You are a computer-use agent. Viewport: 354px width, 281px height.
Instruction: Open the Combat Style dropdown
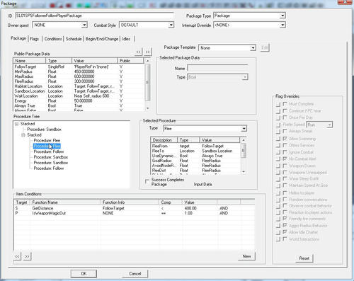(x=171, y=25)
